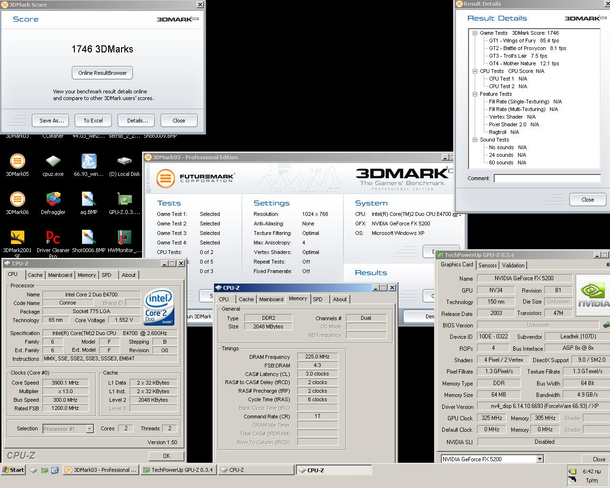Open the Cache tab in front CPU-Z

(246, 299)
